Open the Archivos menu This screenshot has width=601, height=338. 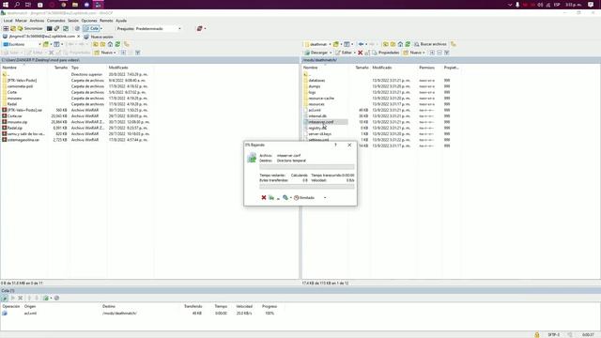pyautogui.click(x=37, y=21)
